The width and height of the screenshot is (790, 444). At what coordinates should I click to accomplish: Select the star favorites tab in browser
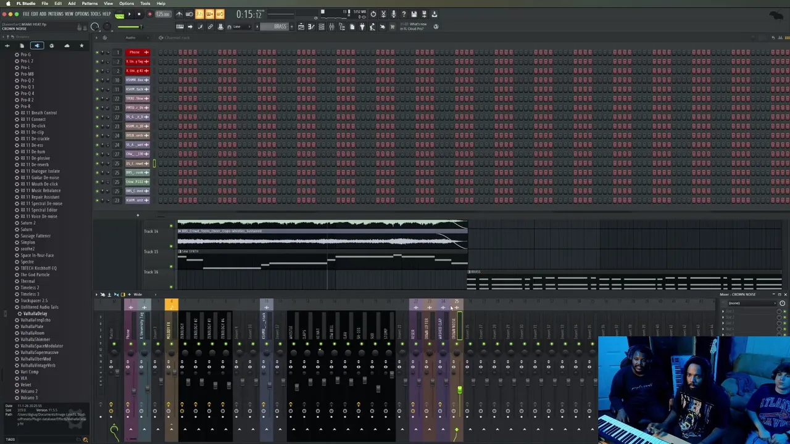[x=81, y=46]
